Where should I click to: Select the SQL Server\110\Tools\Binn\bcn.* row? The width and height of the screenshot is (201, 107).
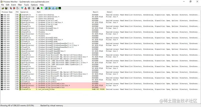click(100, 57)
